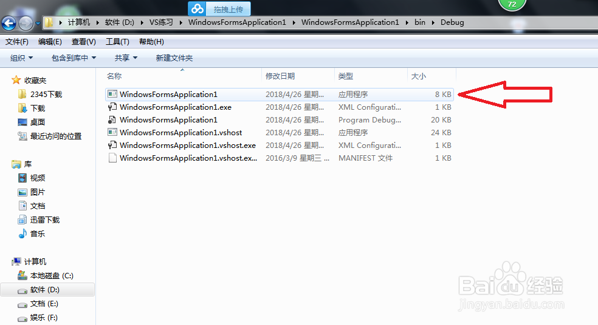Click the folder icon in the address bar
The width and height of the screenshot is (598, 325).
pyautogui.click(x=49, y=22)
